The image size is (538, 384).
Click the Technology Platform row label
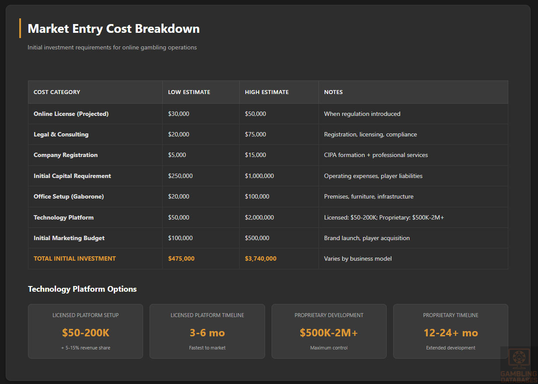[63, 217]
